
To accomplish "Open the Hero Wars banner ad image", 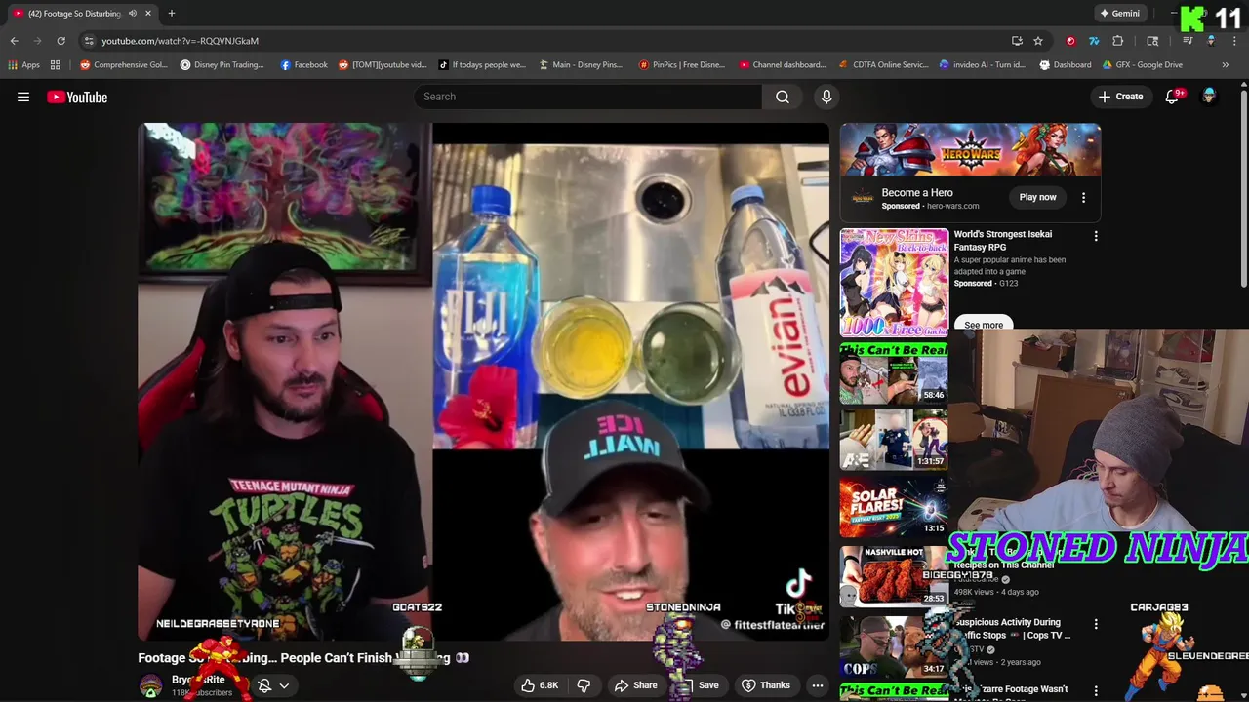I will (970, 149).
